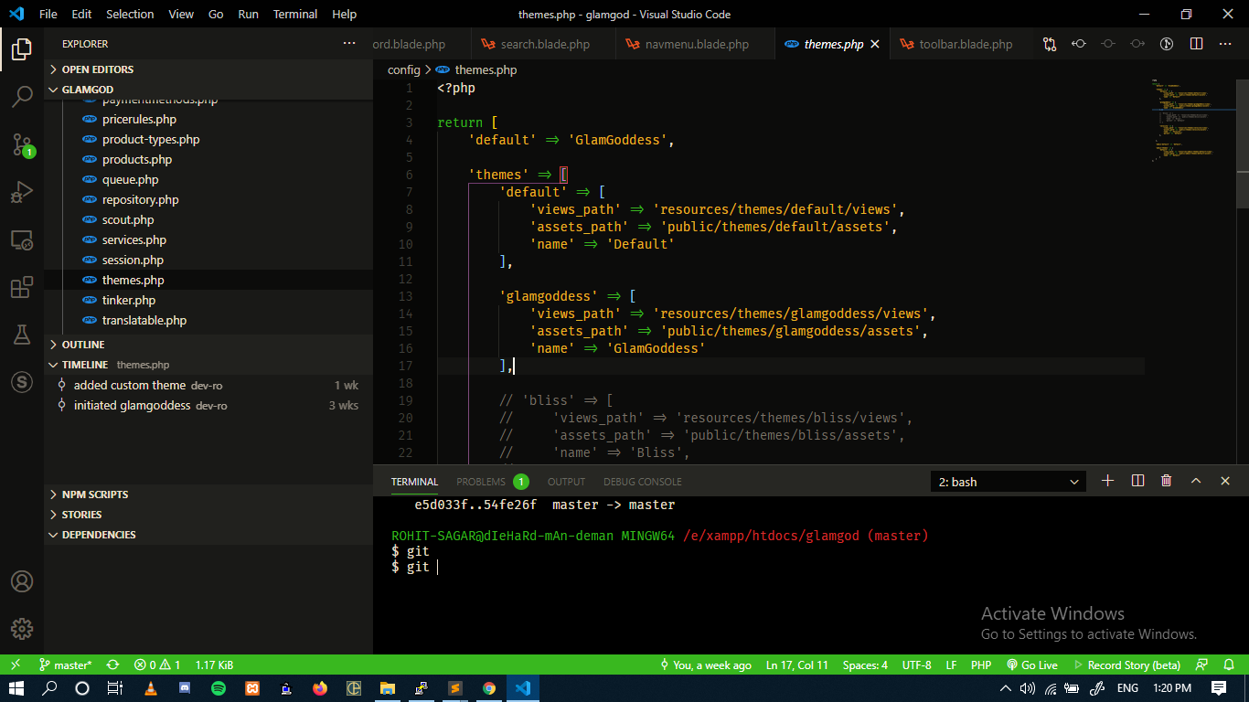The width and height of the screenshot is (1249, 702).
Task: Split the terminal panel
Action: (x=1137, y=481)
